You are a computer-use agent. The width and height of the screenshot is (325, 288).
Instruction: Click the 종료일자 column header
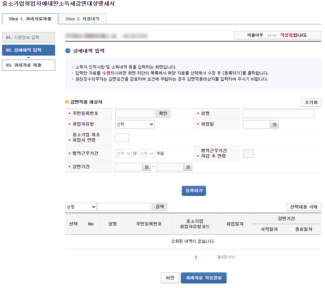point(304,229)
